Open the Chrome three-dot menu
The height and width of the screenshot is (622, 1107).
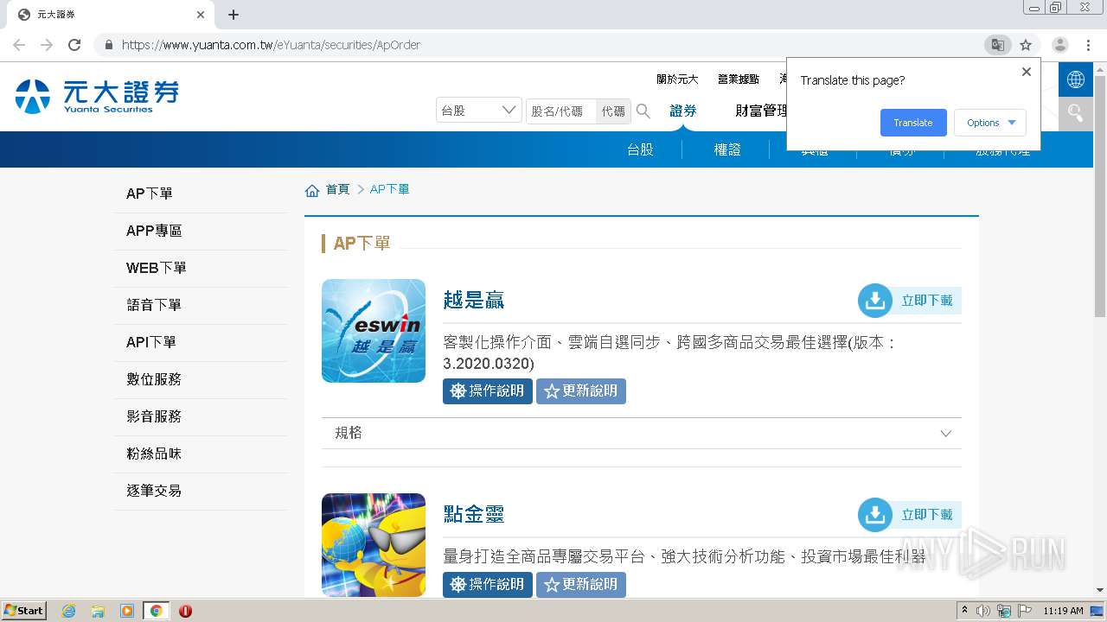point(1088,45)
